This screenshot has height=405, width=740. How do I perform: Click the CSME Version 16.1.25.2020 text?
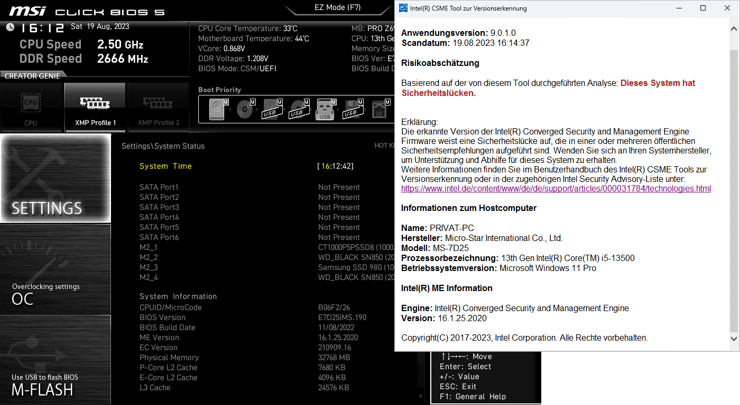click(x=444, y=318)
